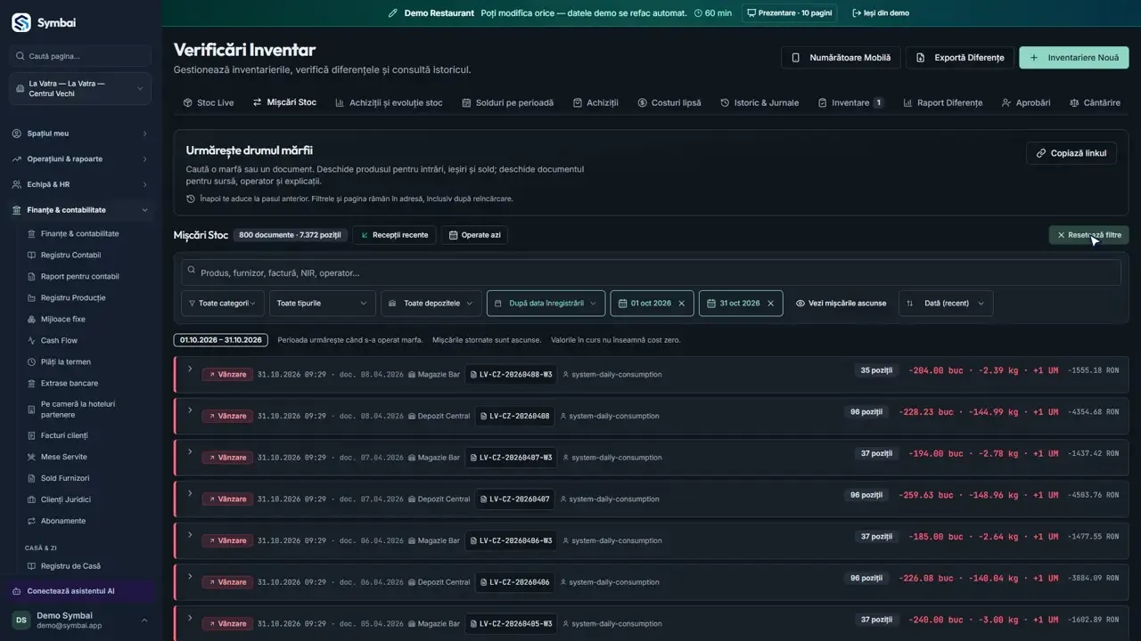This screenshot has width=1141, height=641.
Task: Click the Extrase bancare sidebar icon
Action: click(x=32, y=384)
